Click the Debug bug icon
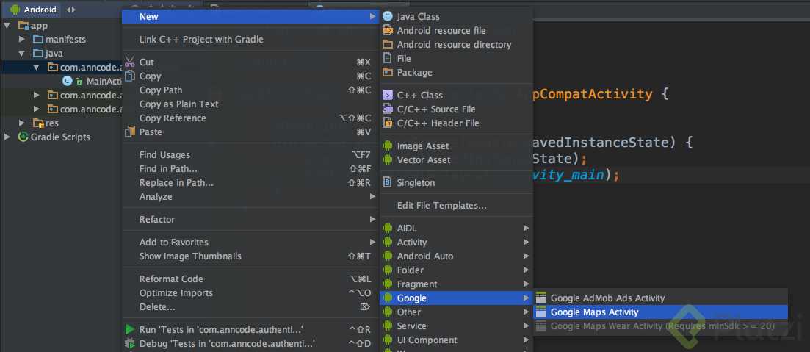Viewport: 810px width, 352px height. pos(130,343)
